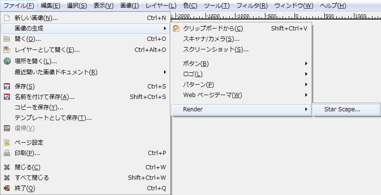The width and height of the screenshot is (381, 195).
Task: Click the page setup icon
Action: coord(7,143)
